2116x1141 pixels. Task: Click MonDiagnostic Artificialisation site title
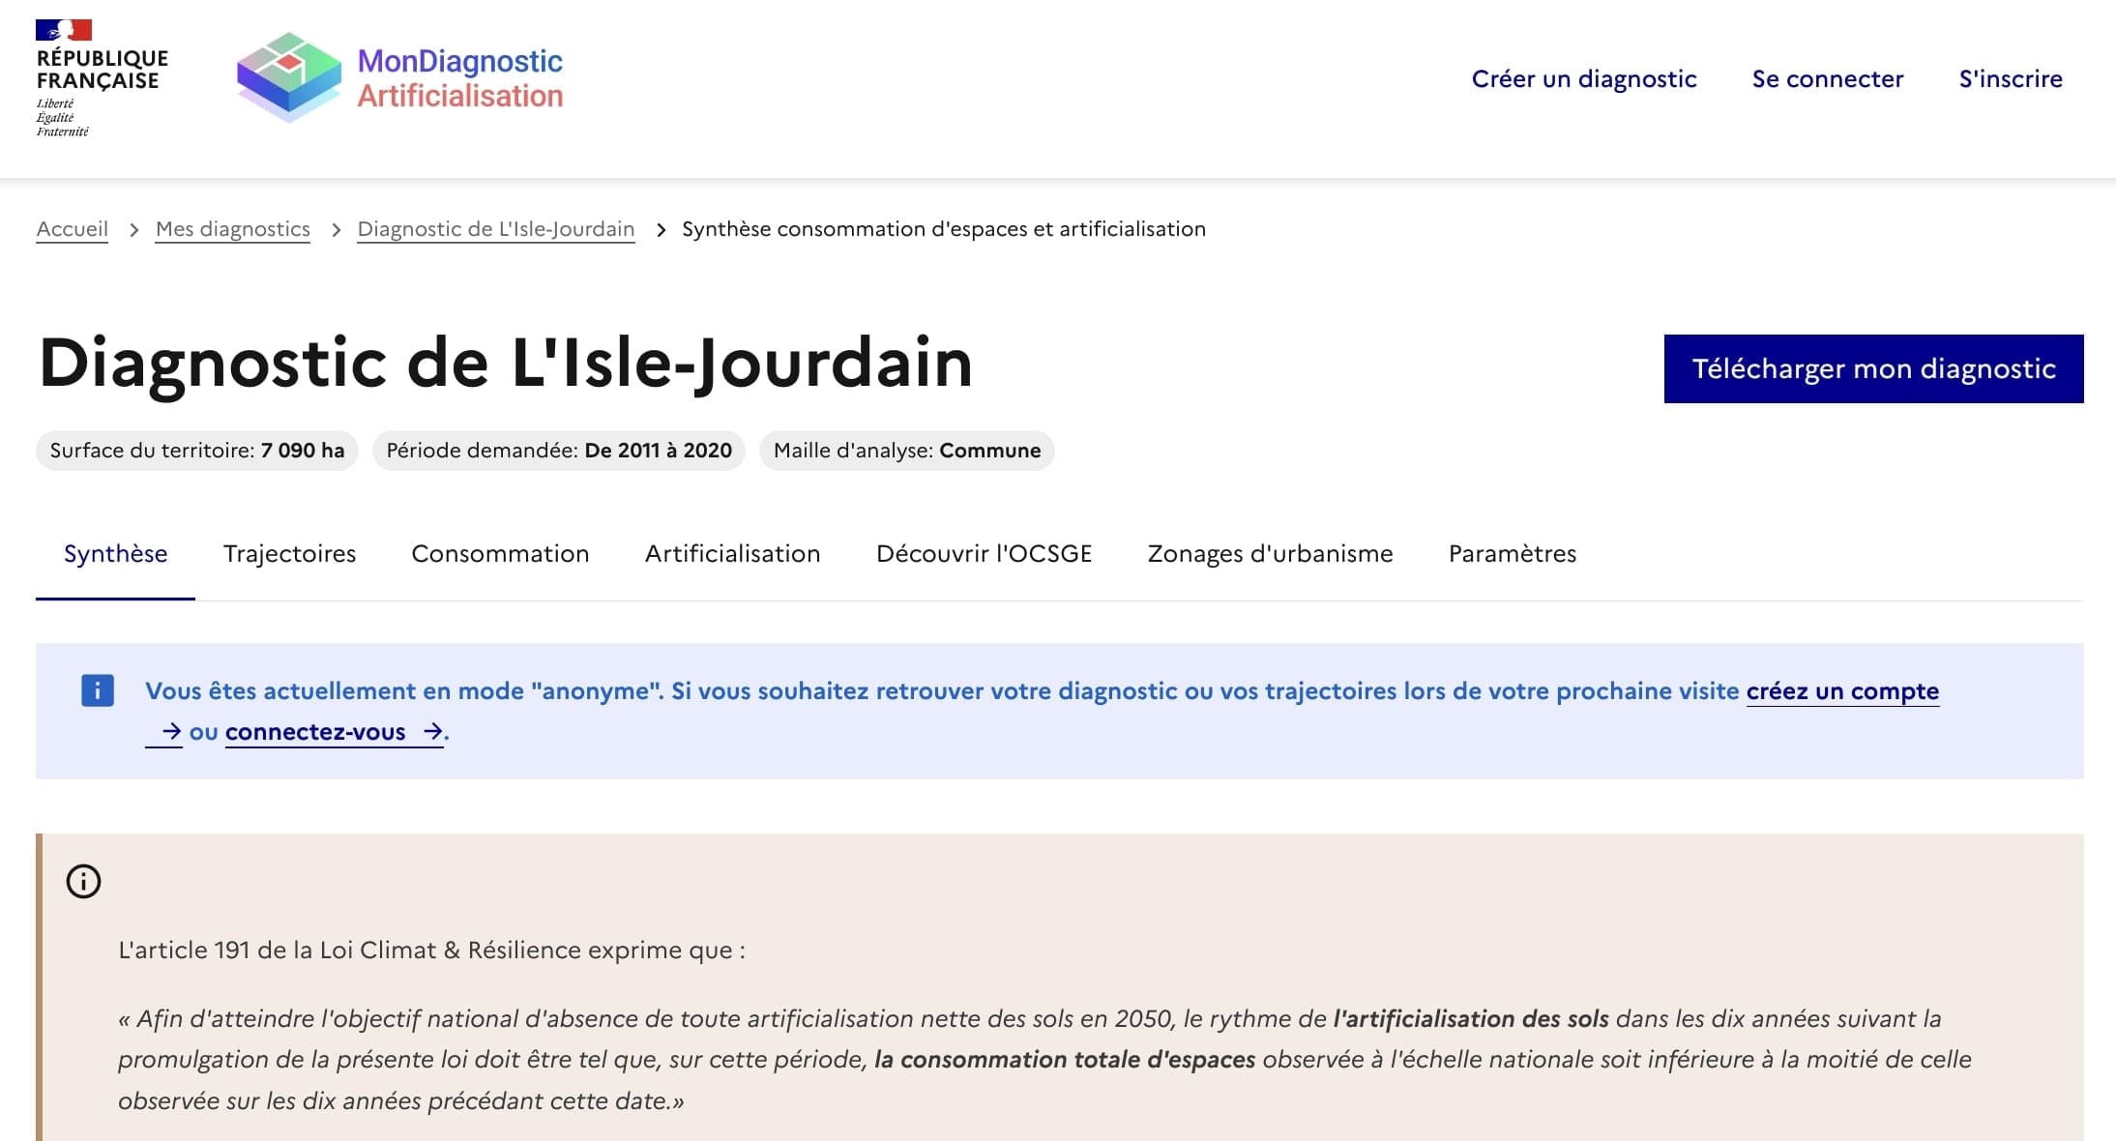pyautogui.click(x=459, y=78)
